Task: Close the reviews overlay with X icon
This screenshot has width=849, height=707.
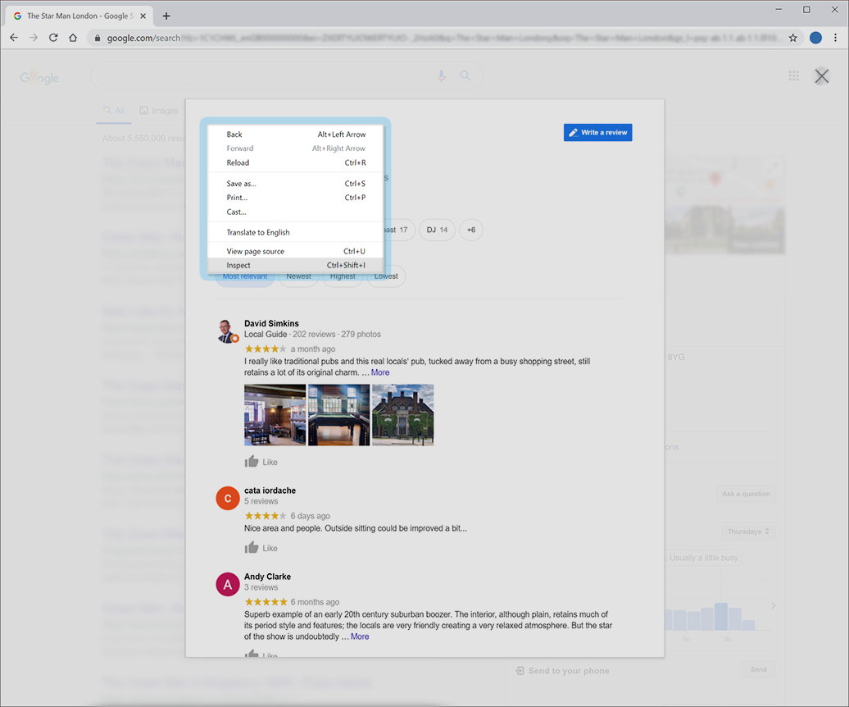Action: coord(821,76)
